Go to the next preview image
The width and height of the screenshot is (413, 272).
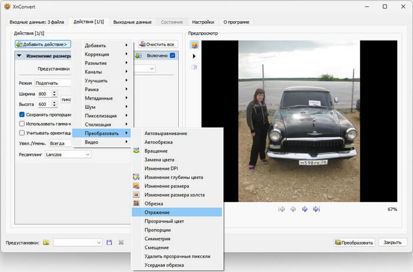tap(305, 209)
